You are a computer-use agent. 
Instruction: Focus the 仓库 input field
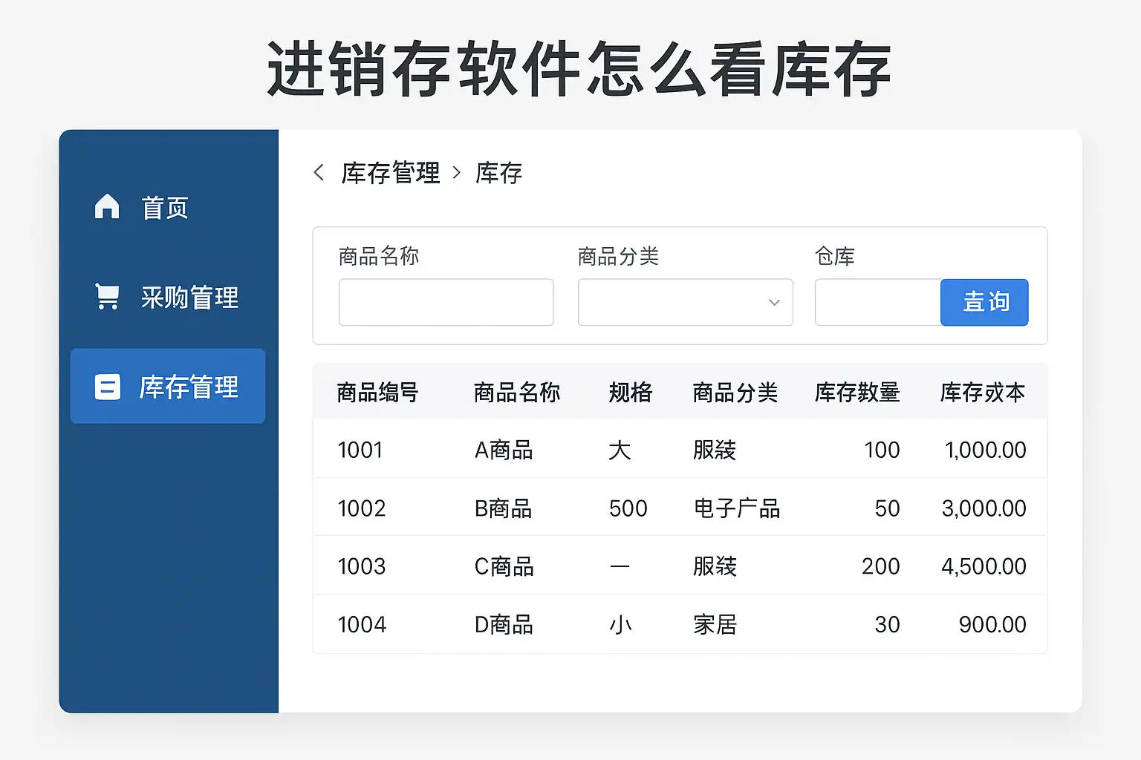coord(878,302)
